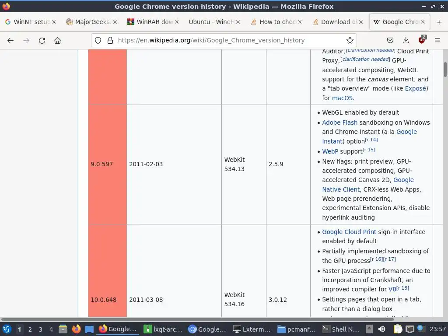Select the V8 version 3.0.12
Viewport: 448px width, 336px height.
coord(278,300)
